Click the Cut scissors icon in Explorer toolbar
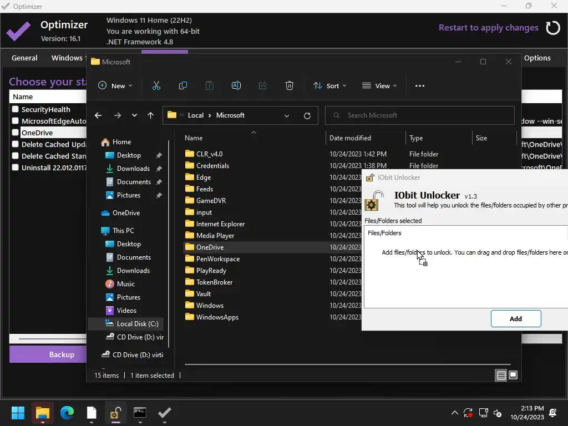This screenshot has width=568, height=426. (x=156, y=86)
